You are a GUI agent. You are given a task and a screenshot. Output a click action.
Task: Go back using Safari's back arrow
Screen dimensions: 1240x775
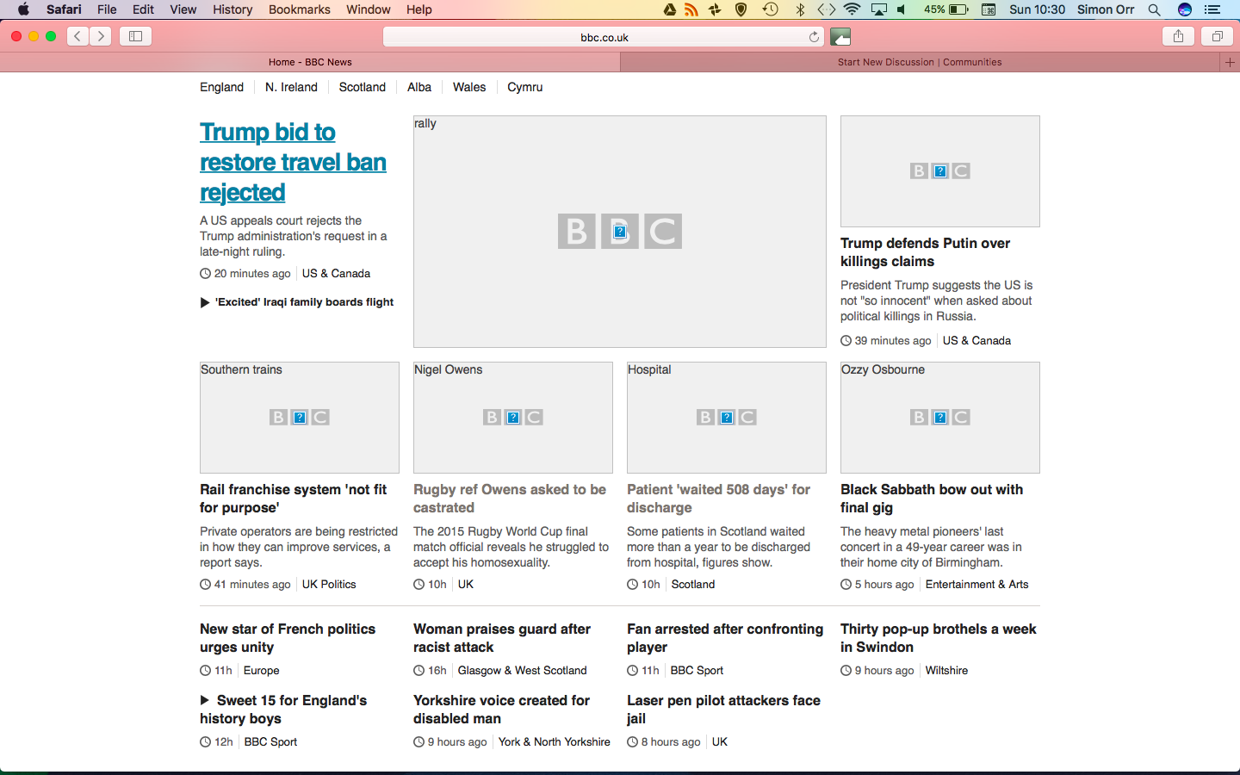tap(78, 36)
